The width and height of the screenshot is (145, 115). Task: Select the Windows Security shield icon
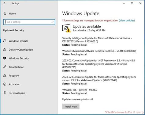[x=5, y=58]
